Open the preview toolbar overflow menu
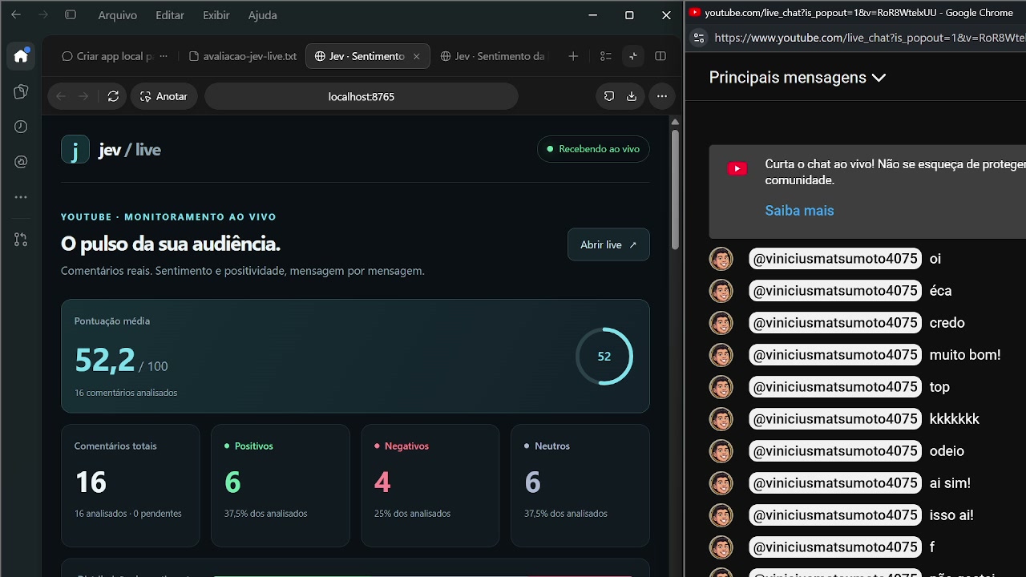This screenshot has width=1026, height=577. point(661,96)
